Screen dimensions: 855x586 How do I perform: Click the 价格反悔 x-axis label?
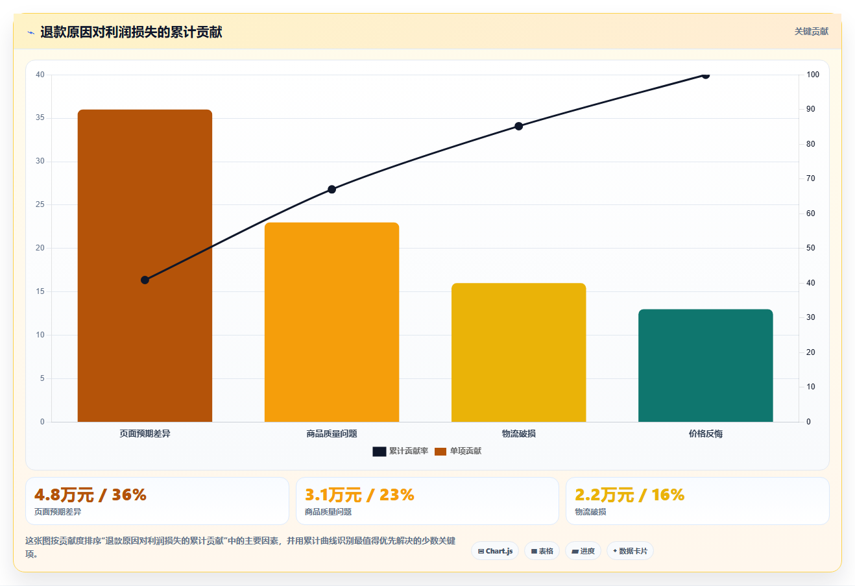tap(705, 433)
